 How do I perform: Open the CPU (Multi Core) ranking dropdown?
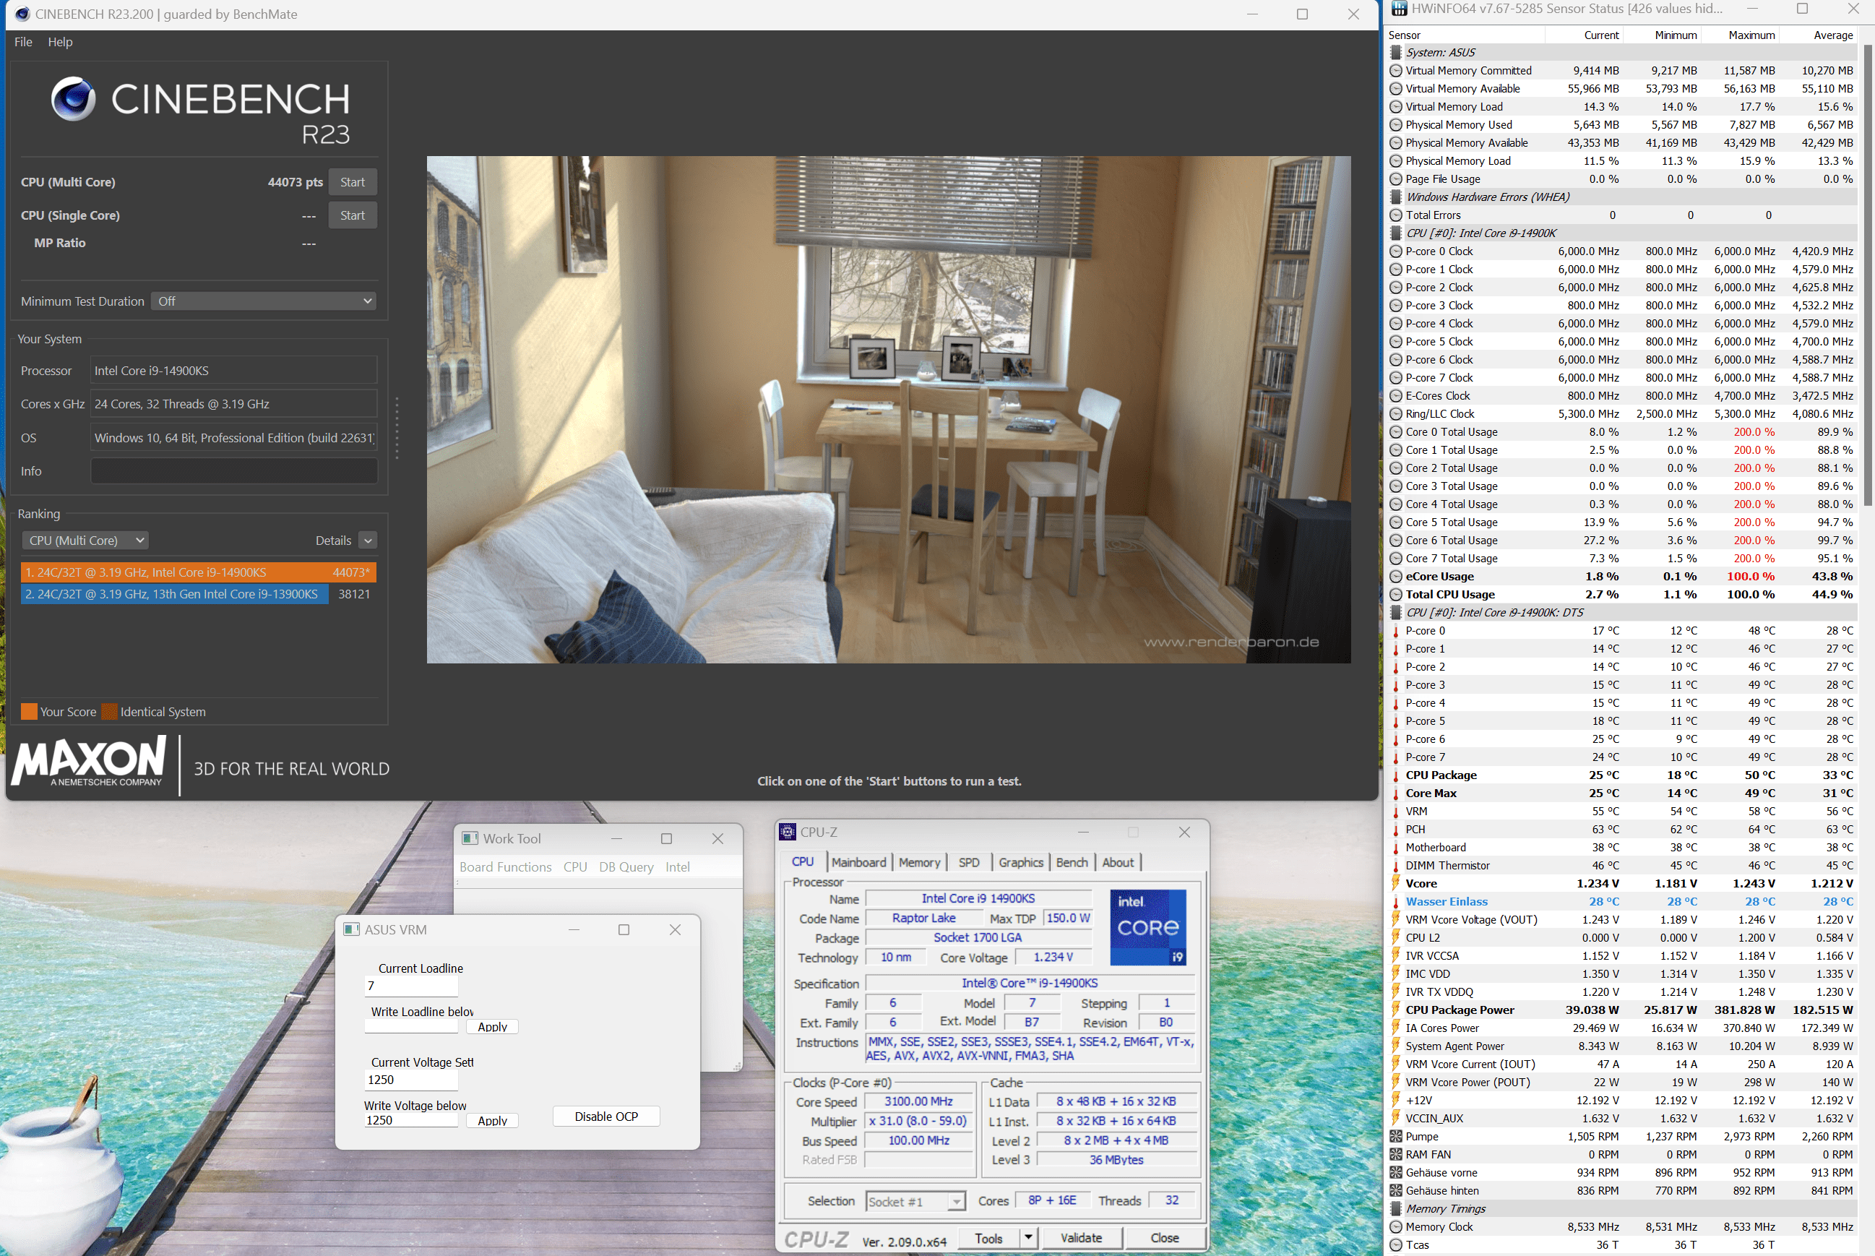tap(86, 541)
